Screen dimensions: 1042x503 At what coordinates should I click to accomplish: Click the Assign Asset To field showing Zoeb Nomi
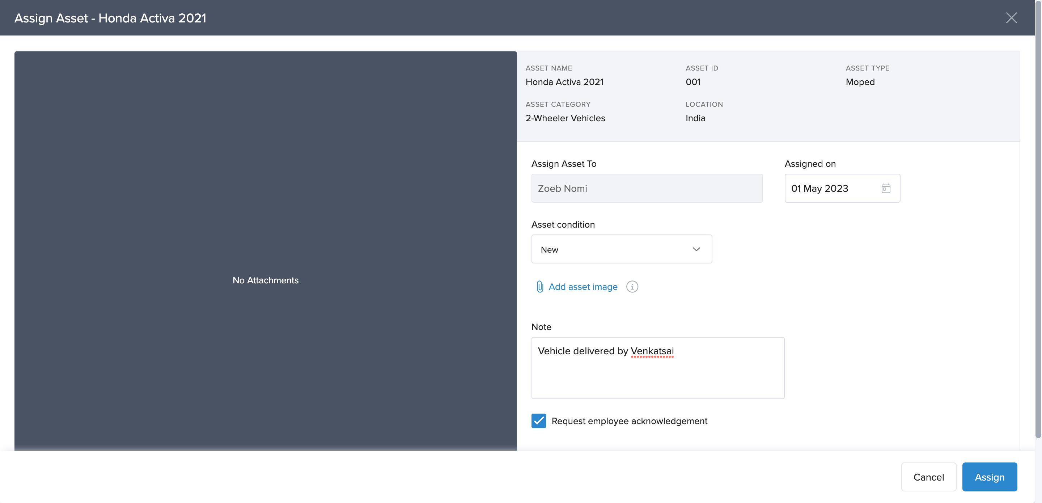click(x=647, y=188)
